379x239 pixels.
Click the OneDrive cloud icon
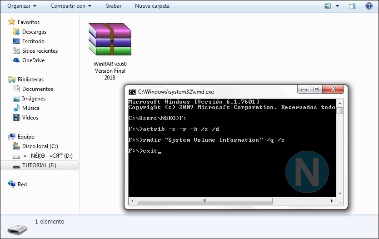[16, 60]
